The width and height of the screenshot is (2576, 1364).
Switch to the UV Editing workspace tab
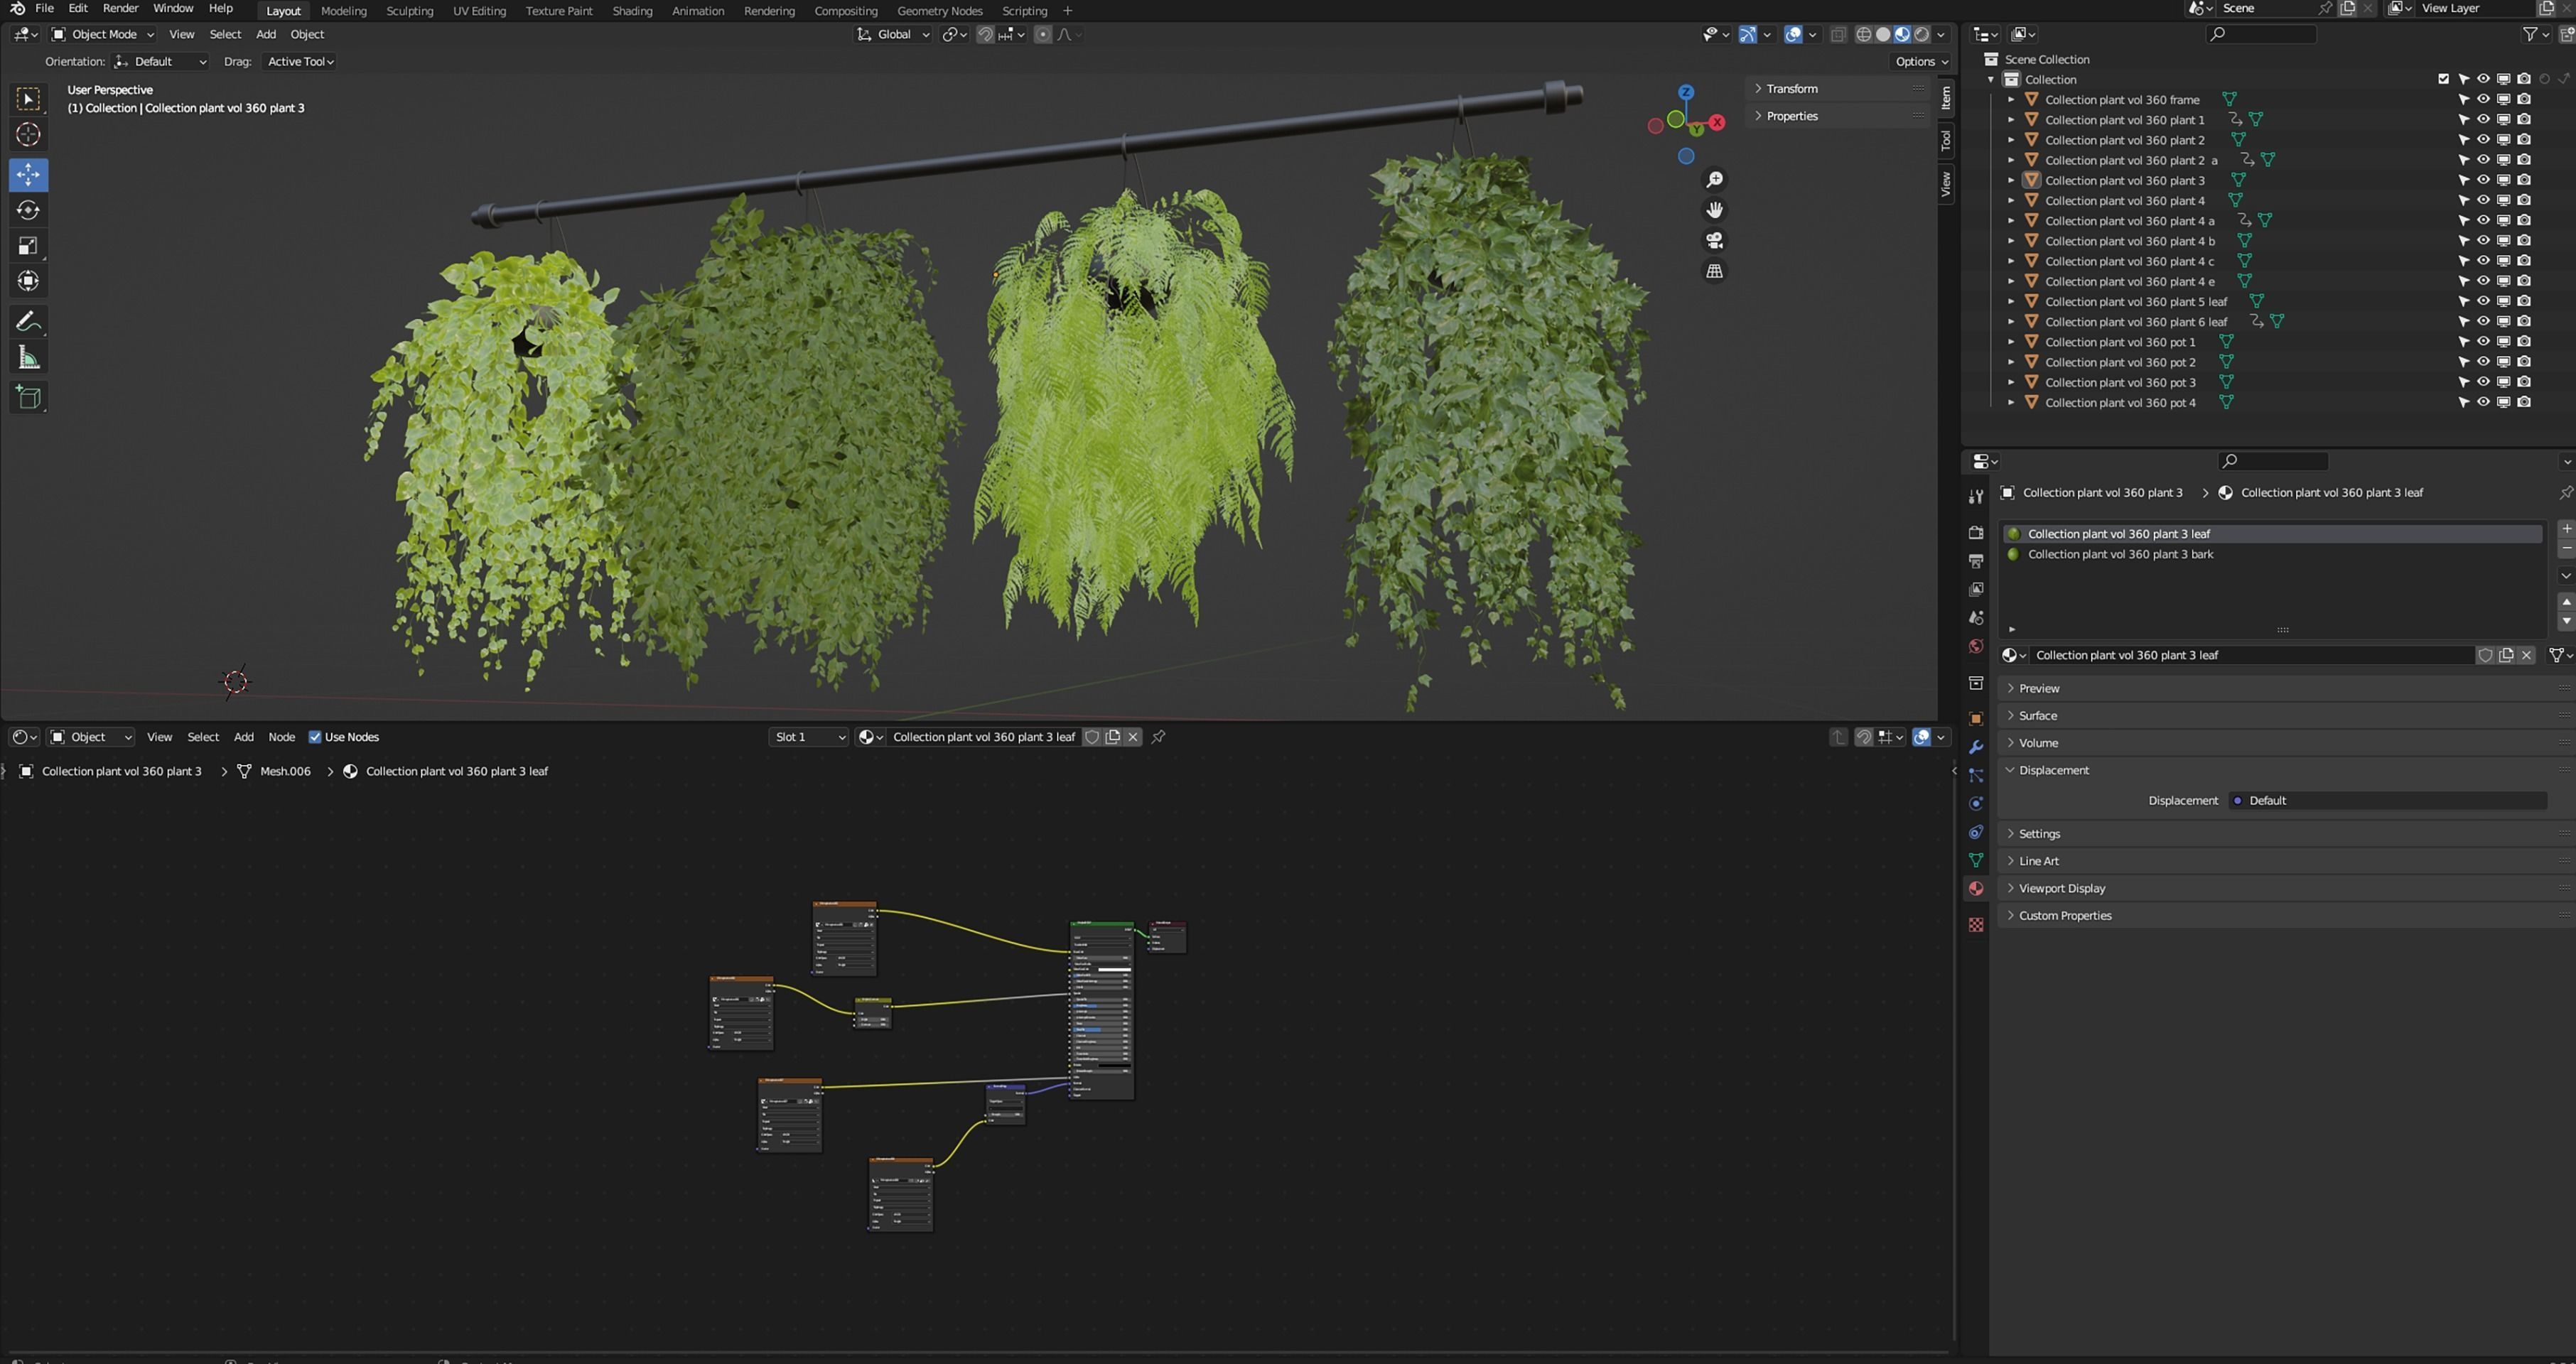click(479, 11)
